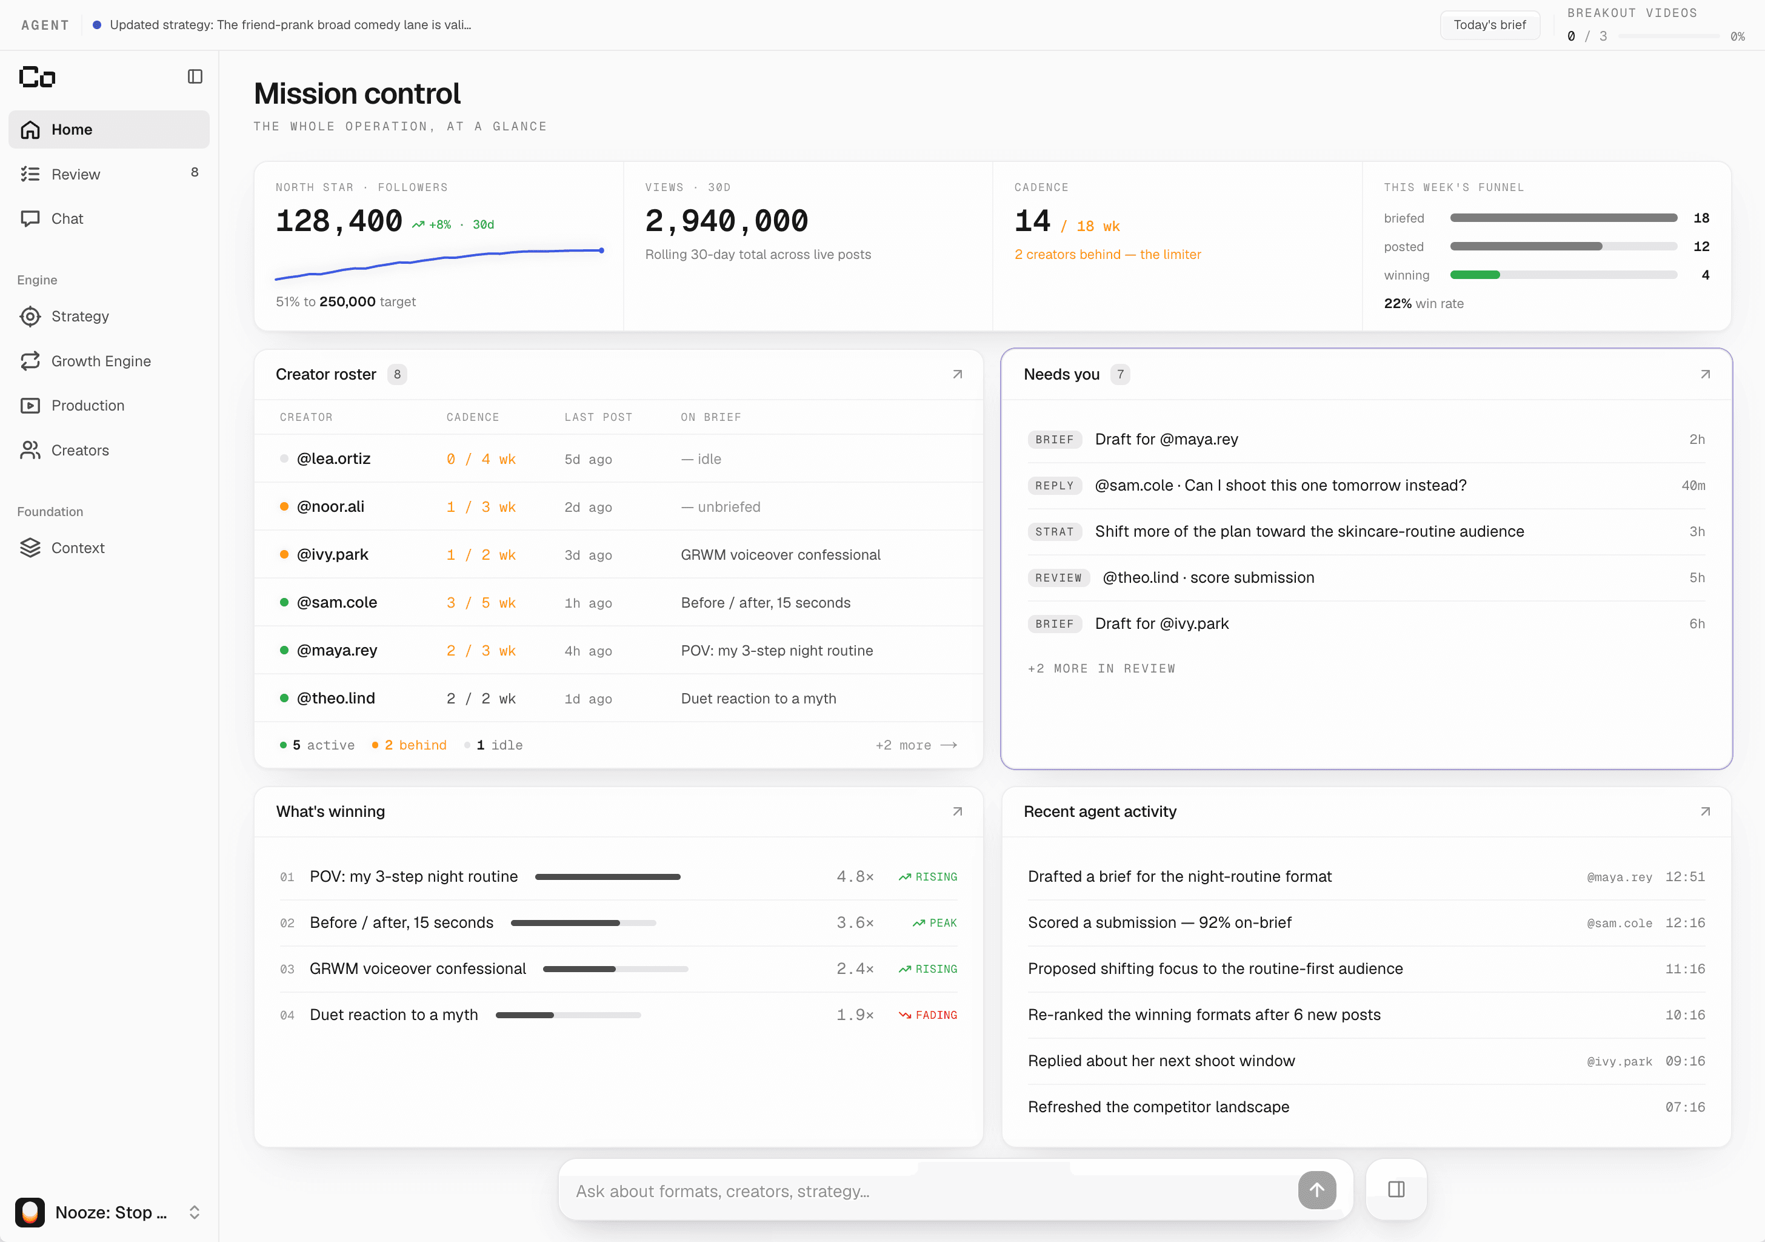Click the Production play-box icon
The height and width of the screenshot is (1242, 1765).
[30, 405]
